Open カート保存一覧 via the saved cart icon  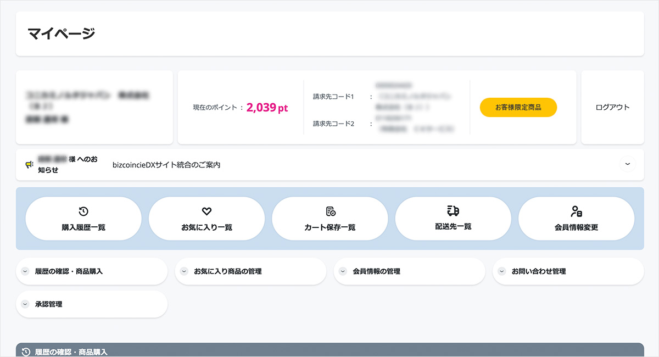(x=329, y=210)
